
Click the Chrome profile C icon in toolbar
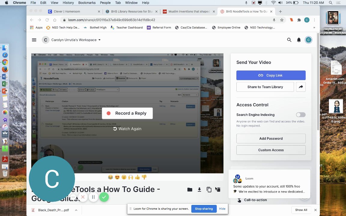(307, 20)
